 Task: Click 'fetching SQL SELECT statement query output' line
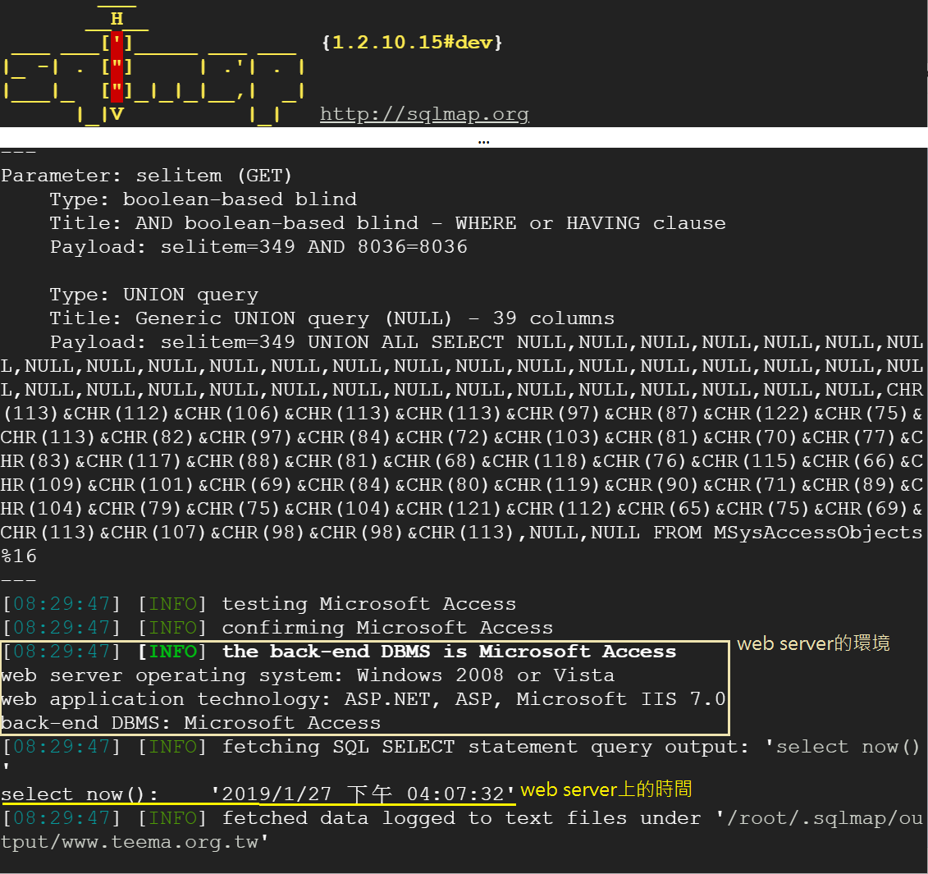coord(462,747)
